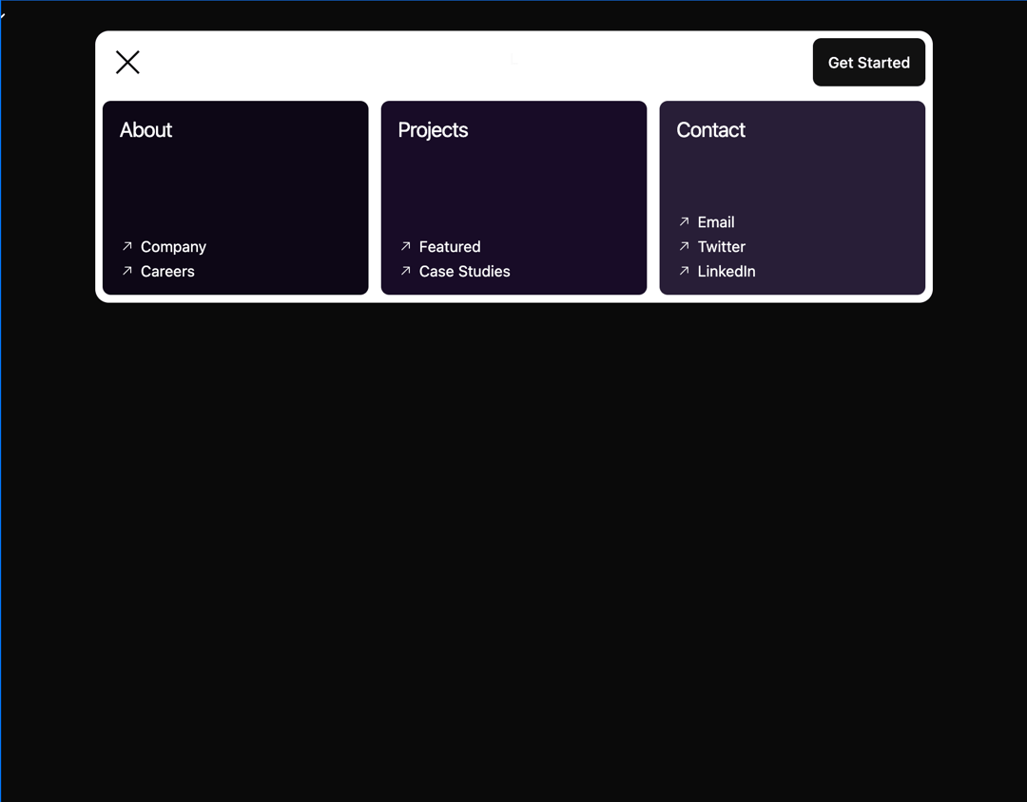Image resolution: width=1027 pixels, height=802 pixels.
Task: Click the arrow icon beside Featured
Action: click(x=405, y=246)
